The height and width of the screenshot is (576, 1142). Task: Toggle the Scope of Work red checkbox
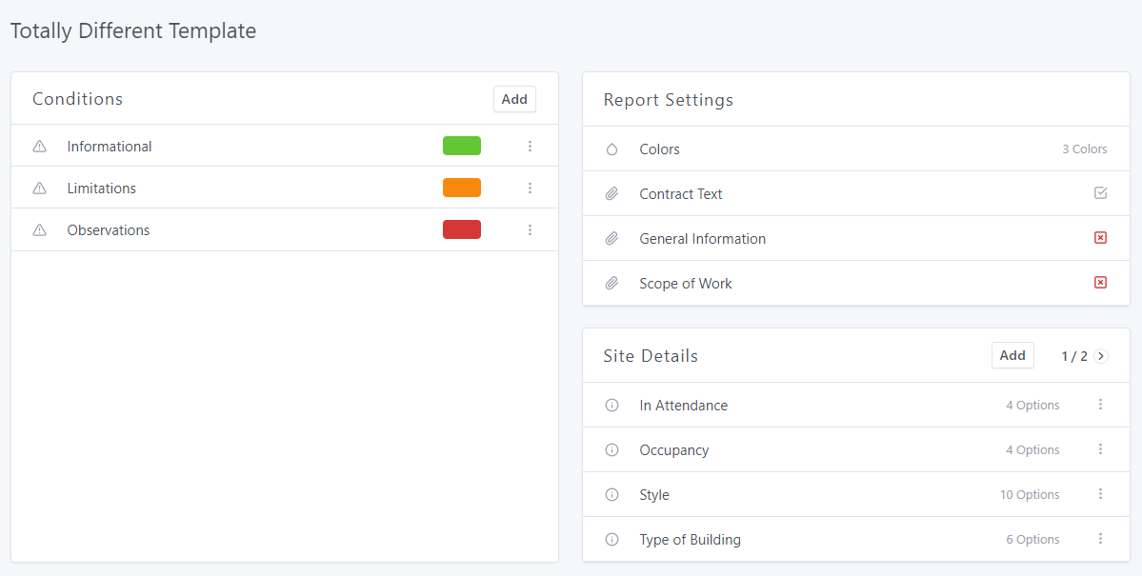click(1100, 283)
